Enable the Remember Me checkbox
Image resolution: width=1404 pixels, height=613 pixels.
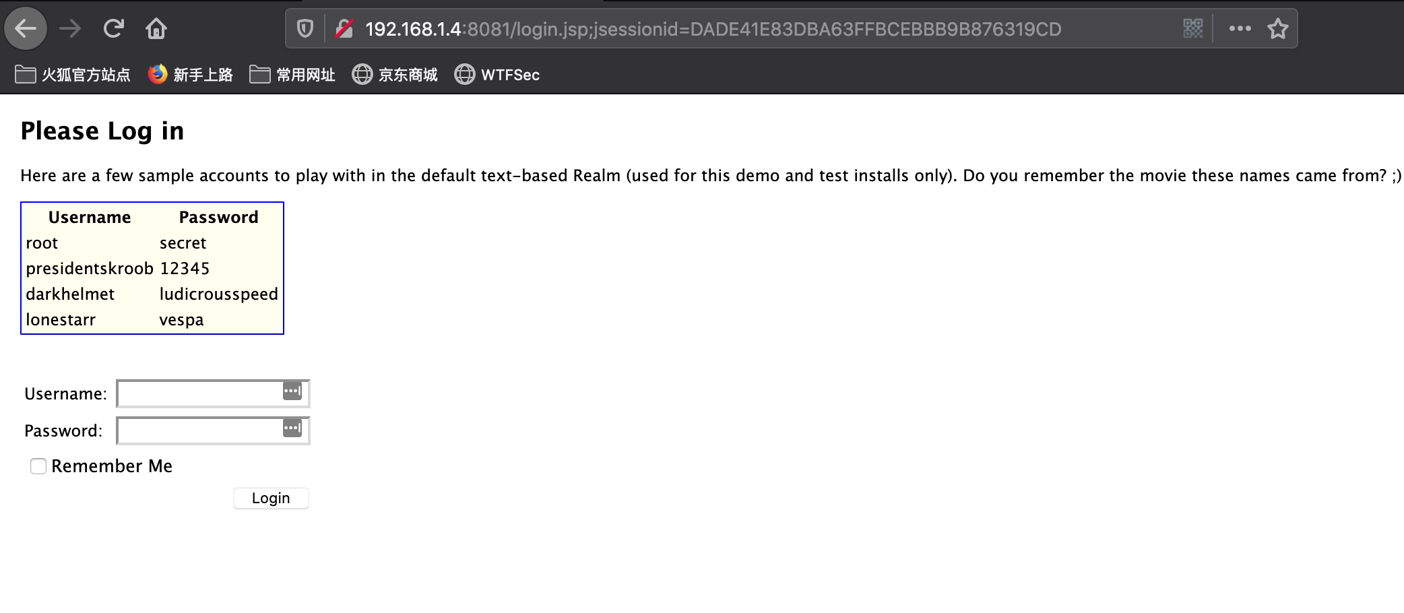[x=38, y=466]
